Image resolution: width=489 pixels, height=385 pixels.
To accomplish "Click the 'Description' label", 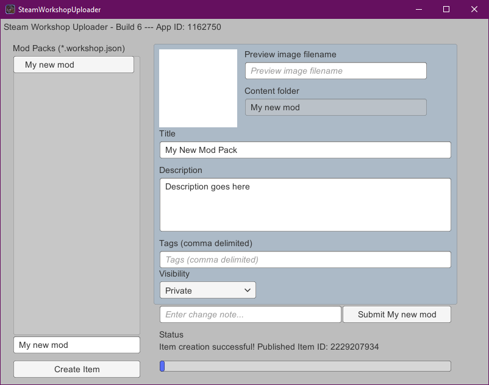I will [x=180, y=170].
